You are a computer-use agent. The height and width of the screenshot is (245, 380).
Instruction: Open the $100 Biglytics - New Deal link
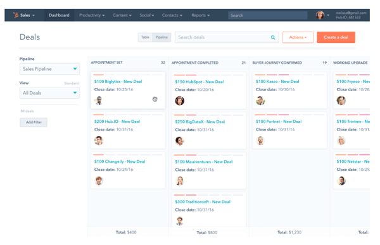click(x=118, y=82)
